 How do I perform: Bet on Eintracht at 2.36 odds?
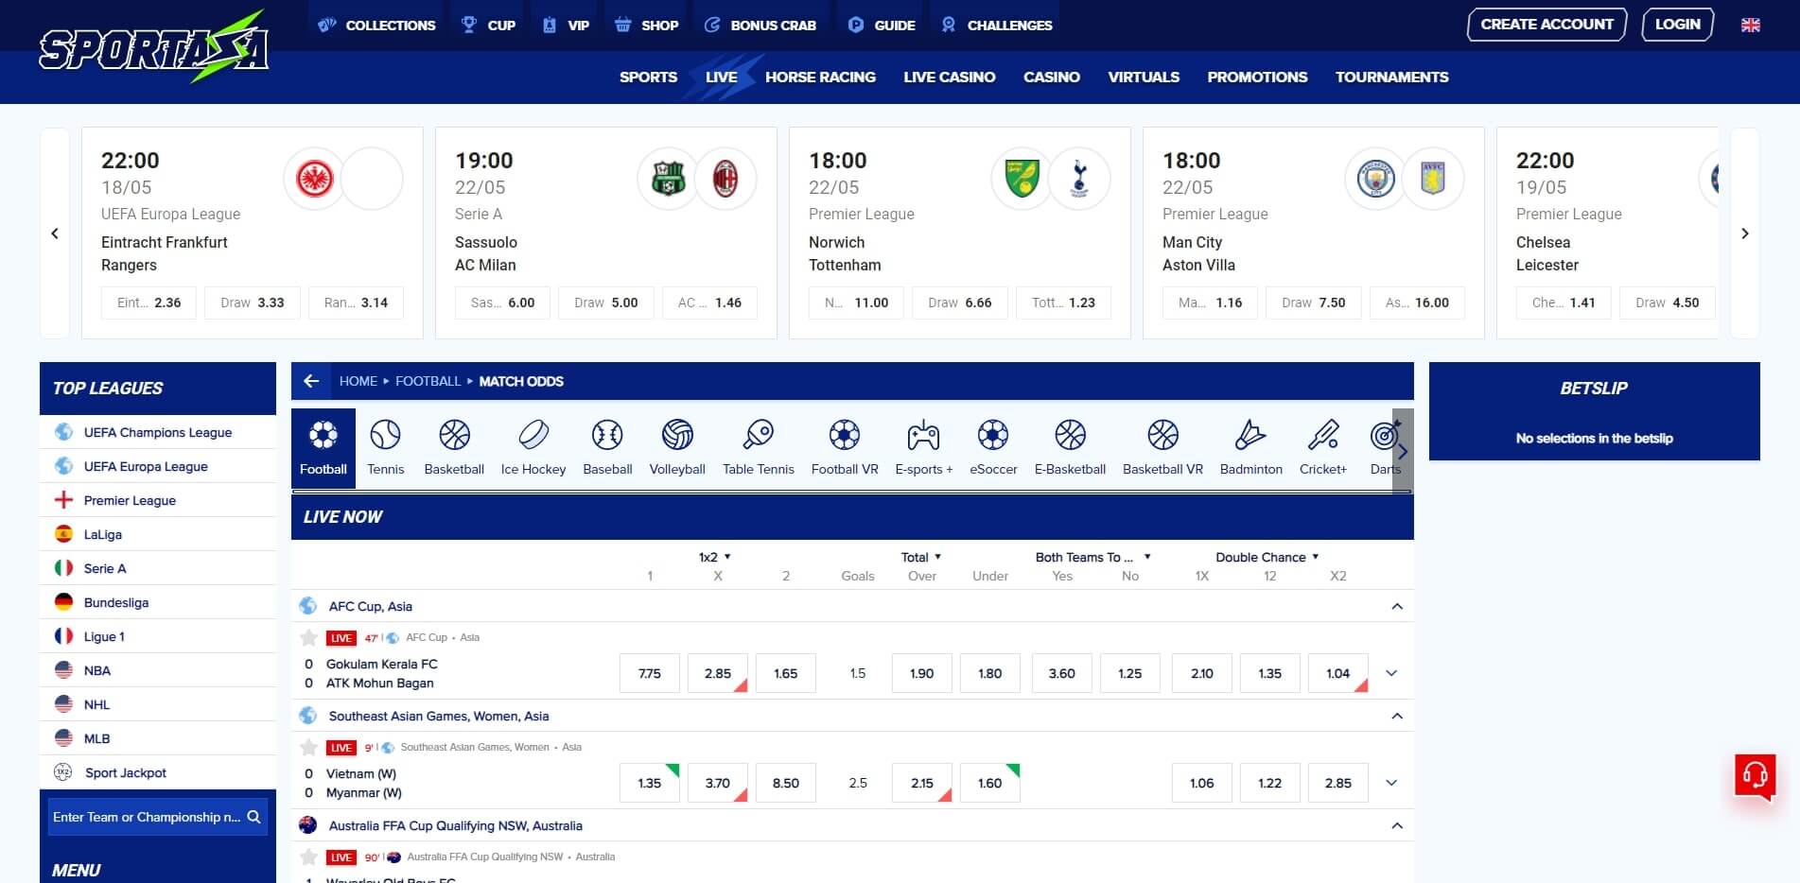click(x=149, y=303)
